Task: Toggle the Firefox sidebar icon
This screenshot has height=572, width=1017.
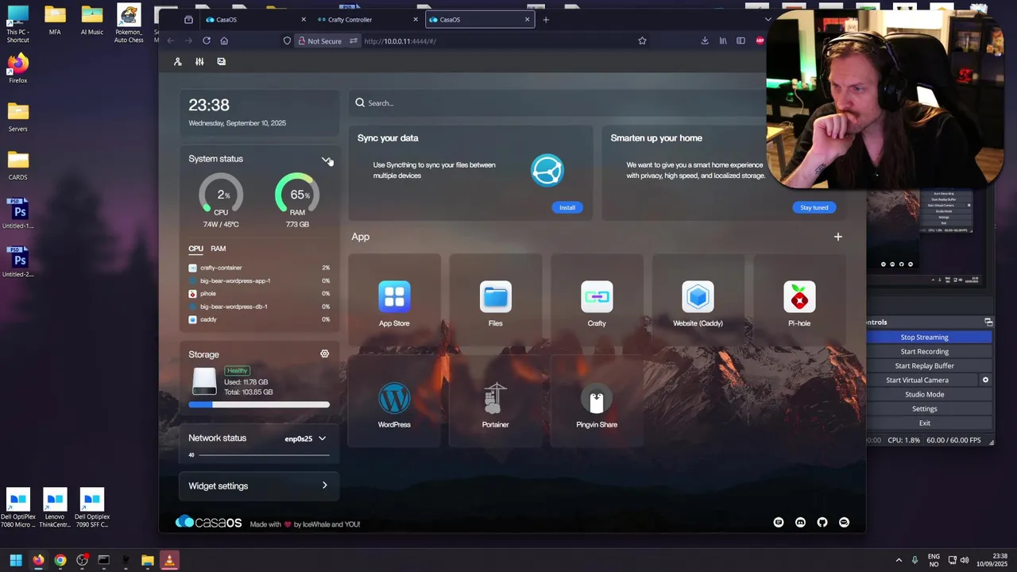Action: point(741,41)
